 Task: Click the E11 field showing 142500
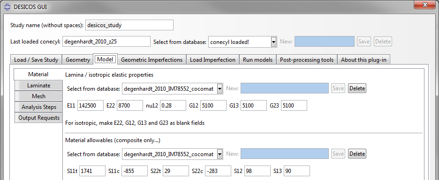tap(91, 106)
